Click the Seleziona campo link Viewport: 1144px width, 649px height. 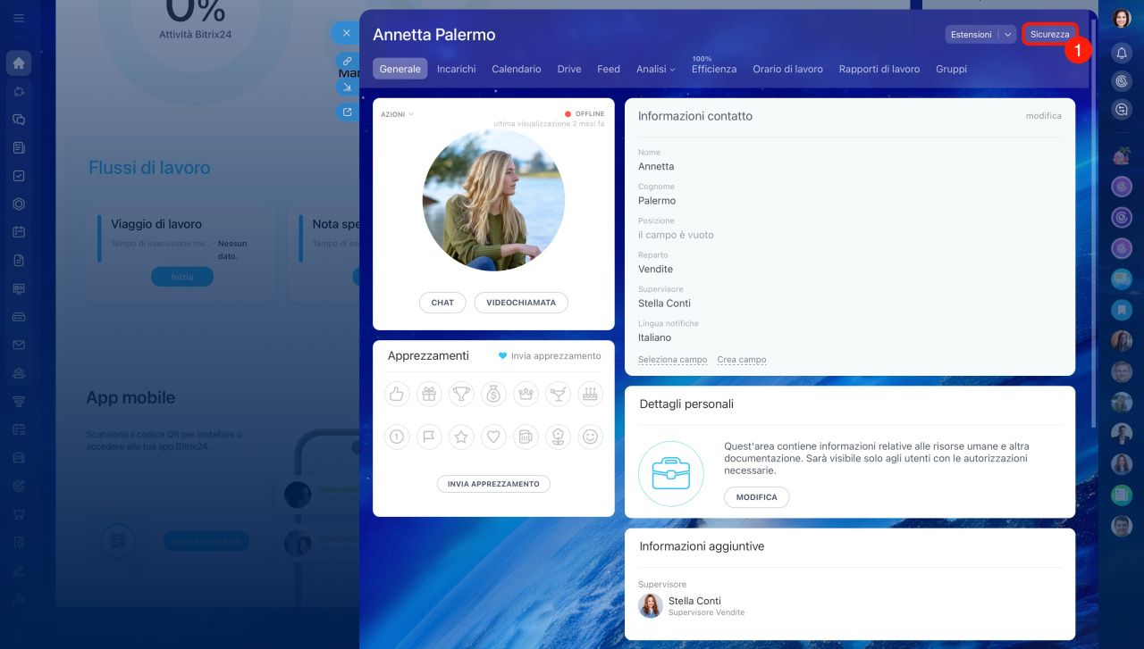pos(672,360)
